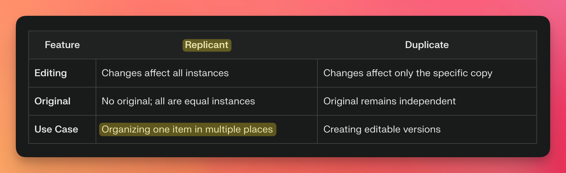Select the Original row label
The image size is (566, 173).
(x=52, y=101)
